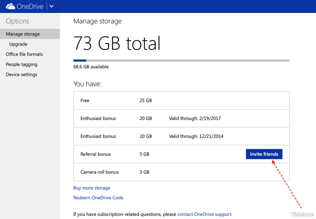Click the Referral bonus row label
Screen dimensions: 316x219
(x=96, y=154)
